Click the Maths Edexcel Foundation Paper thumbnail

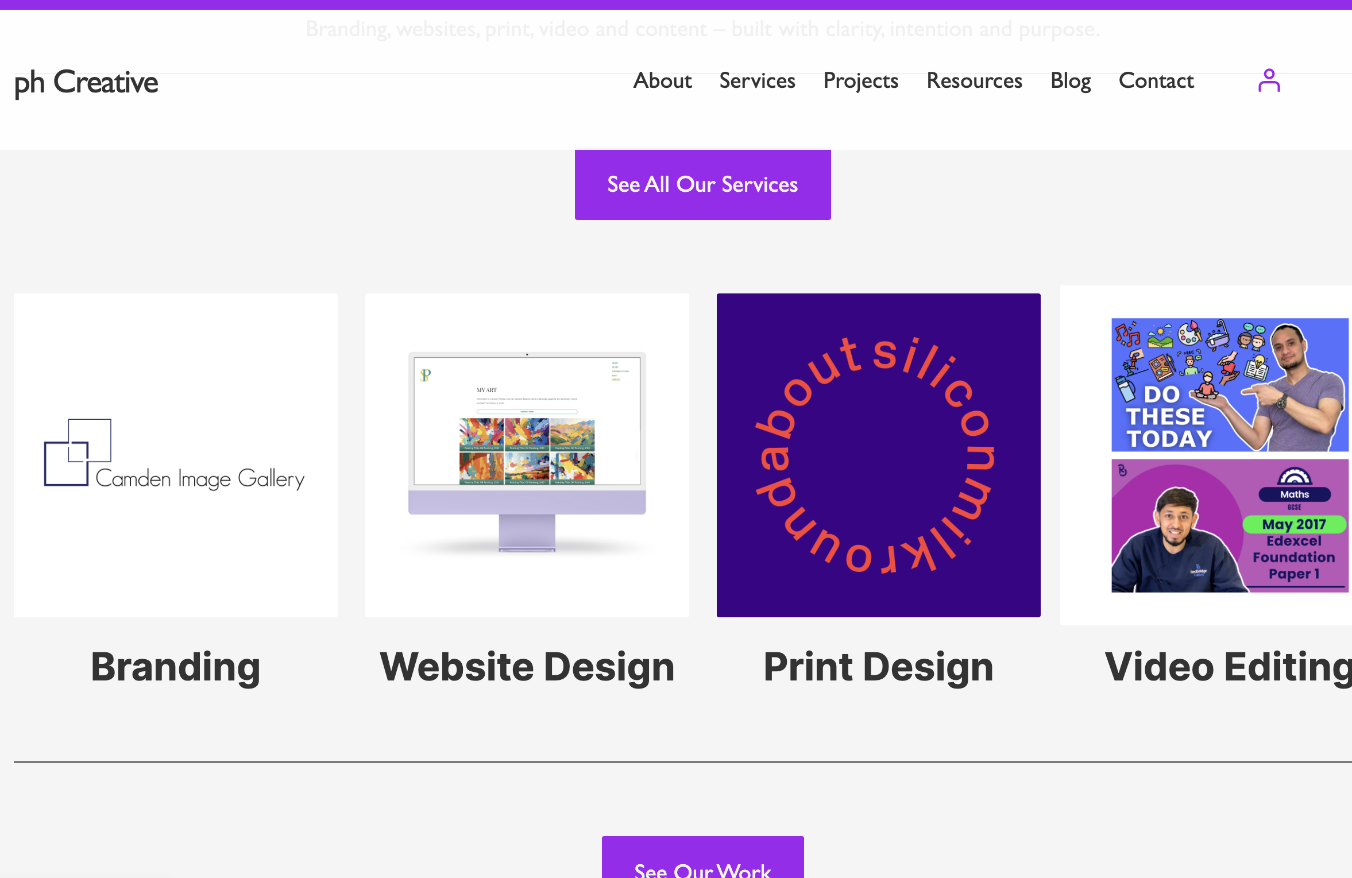(1229, 525)
